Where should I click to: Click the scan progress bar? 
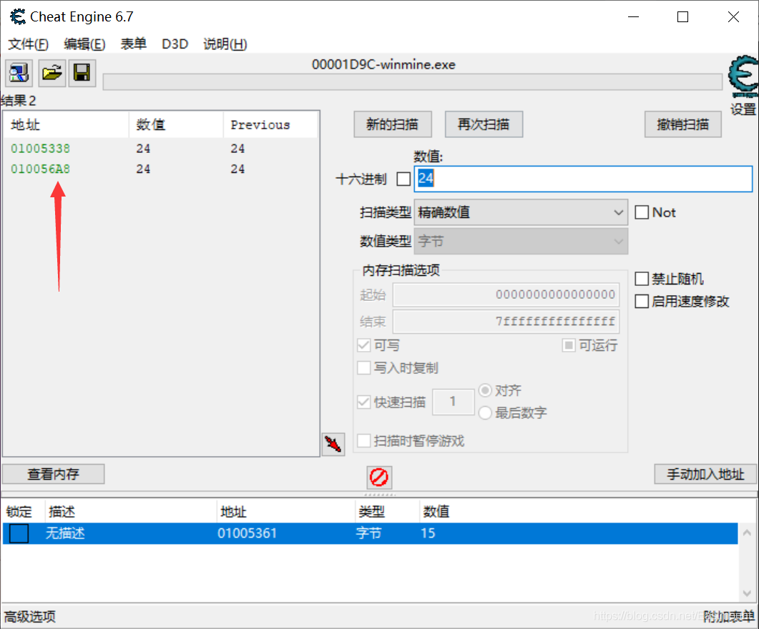[x=413, y=81]
